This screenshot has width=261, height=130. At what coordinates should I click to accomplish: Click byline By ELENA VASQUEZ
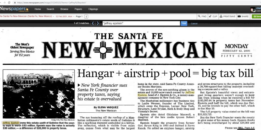(x=106, y=107)
